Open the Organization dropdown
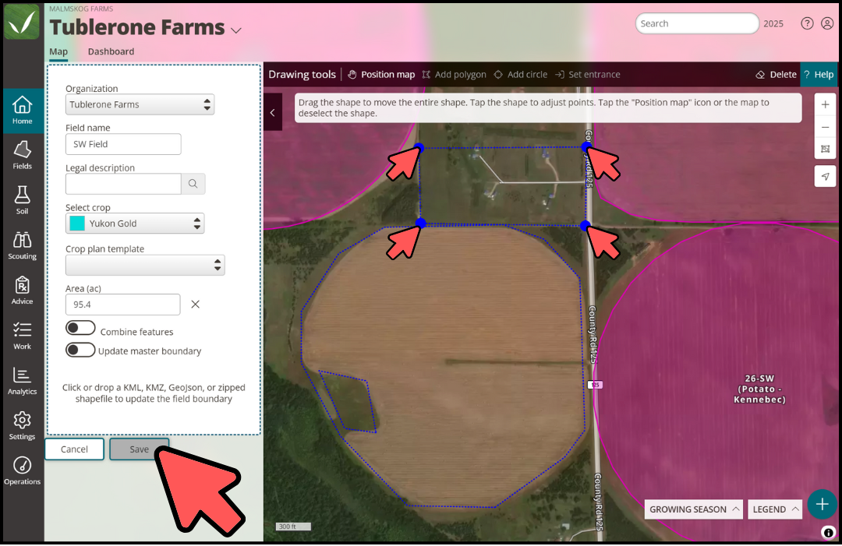842x546 pixels. pyautogui.click(x=140, y=104)
